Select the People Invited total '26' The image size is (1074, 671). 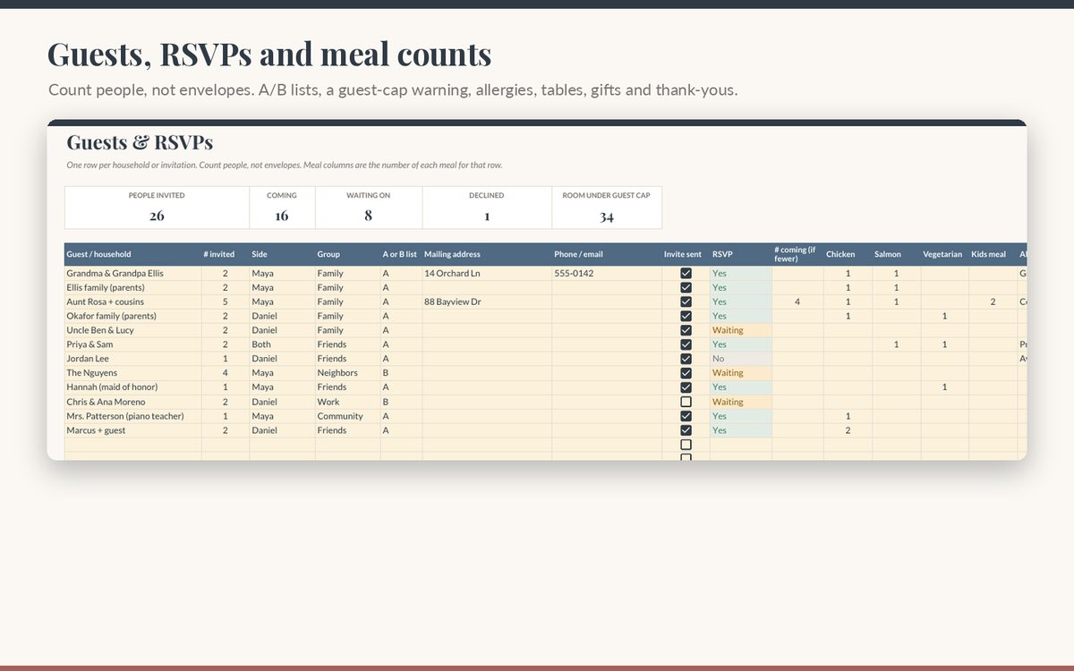pyautogui.click(x=157, y=216)
